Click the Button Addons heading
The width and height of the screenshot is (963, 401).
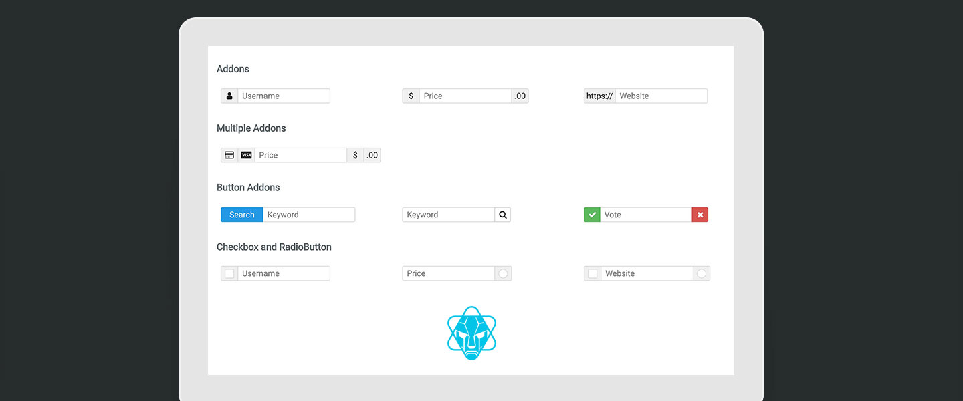(x=248, y=188)
